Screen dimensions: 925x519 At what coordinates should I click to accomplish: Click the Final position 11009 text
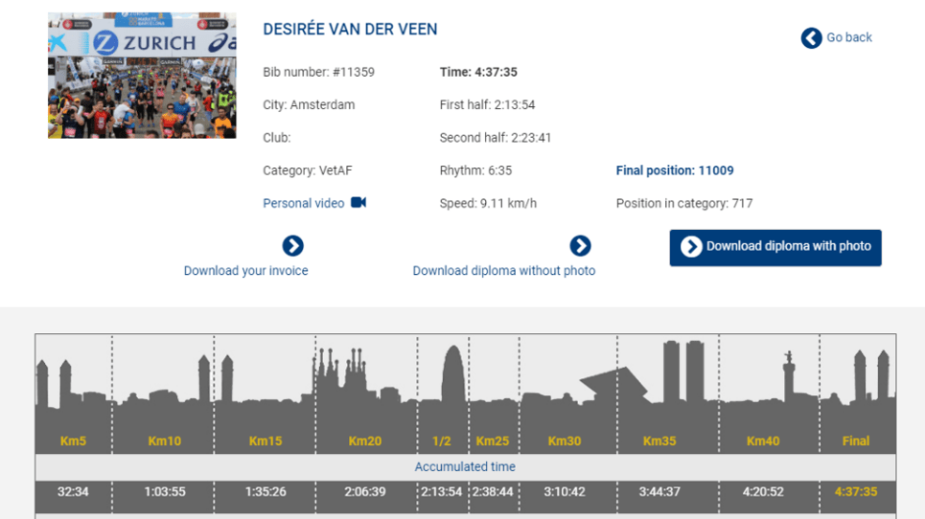(x=675, y=170)
